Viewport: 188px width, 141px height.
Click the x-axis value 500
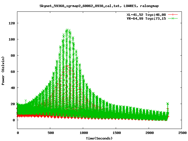click(x=51, y=133)
